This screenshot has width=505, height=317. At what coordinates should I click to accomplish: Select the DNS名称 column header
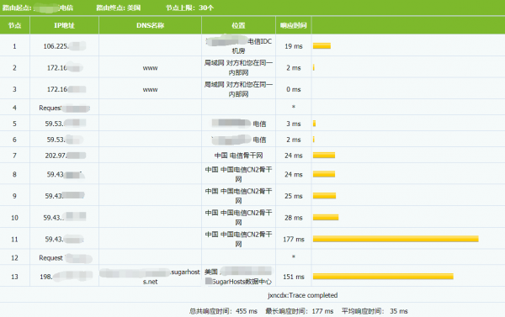pos(151,25)
